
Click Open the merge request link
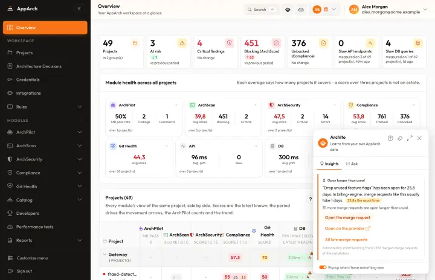click(x=347, y=218)
